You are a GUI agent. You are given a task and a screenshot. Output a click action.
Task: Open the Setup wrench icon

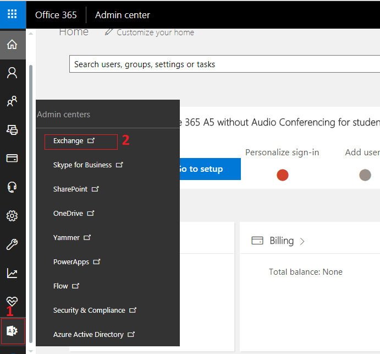(x=12, y=244)
